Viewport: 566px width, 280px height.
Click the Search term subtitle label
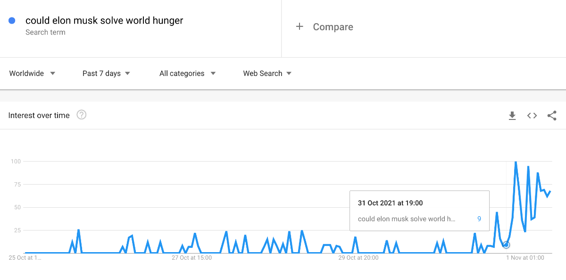(x=45, y=33)
